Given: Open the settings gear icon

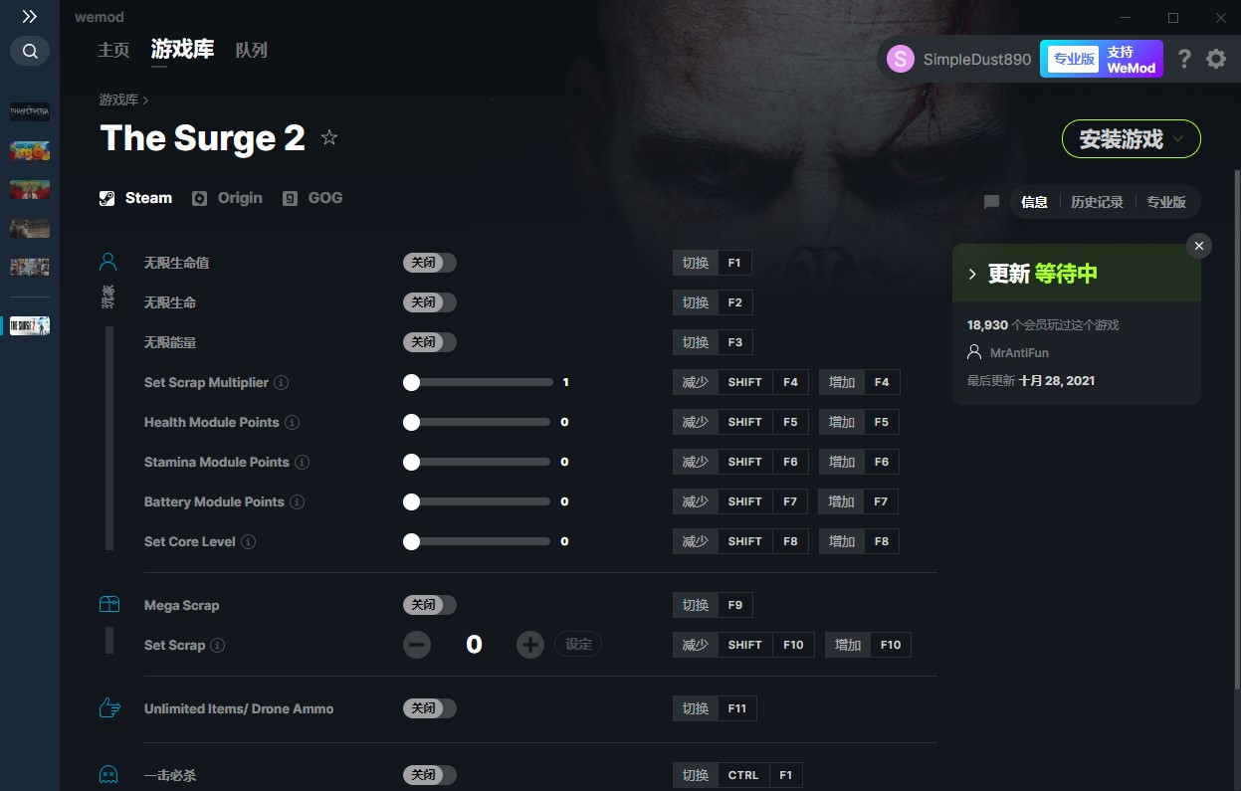Looking at the screenshot, I should pyautogui.click(x=1216, y=59).
